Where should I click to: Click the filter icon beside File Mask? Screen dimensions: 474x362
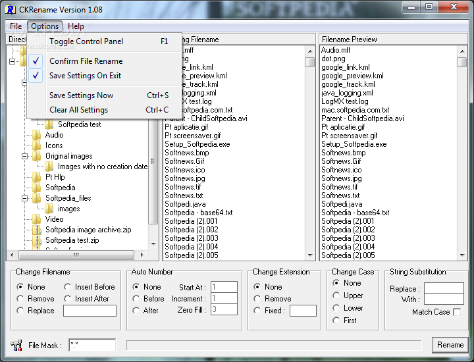(16, 345)
